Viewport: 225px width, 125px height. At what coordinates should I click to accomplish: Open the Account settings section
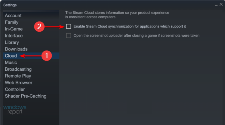[x=13, y=15]
